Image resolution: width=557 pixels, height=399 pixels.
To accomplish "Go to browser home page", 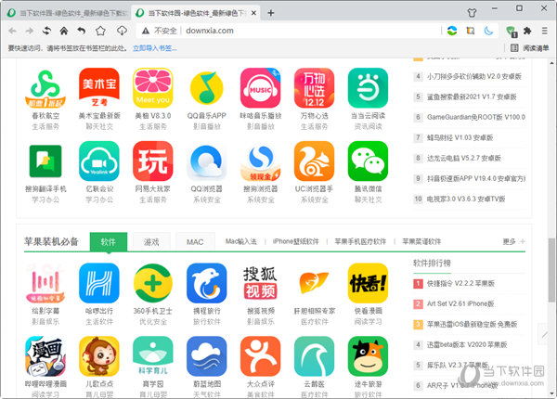I will tap(64, 31).
